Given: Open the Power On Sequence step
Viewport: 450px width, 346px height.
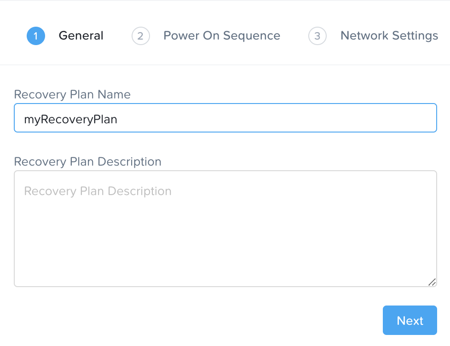Looking at the screenshot, I should click(x=222, y=36).
